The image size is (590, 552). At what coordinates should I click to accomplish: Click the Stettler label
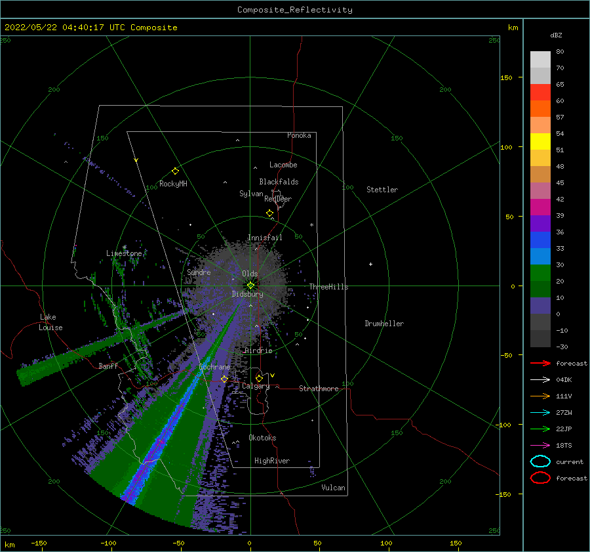click(x=382, y=190)
